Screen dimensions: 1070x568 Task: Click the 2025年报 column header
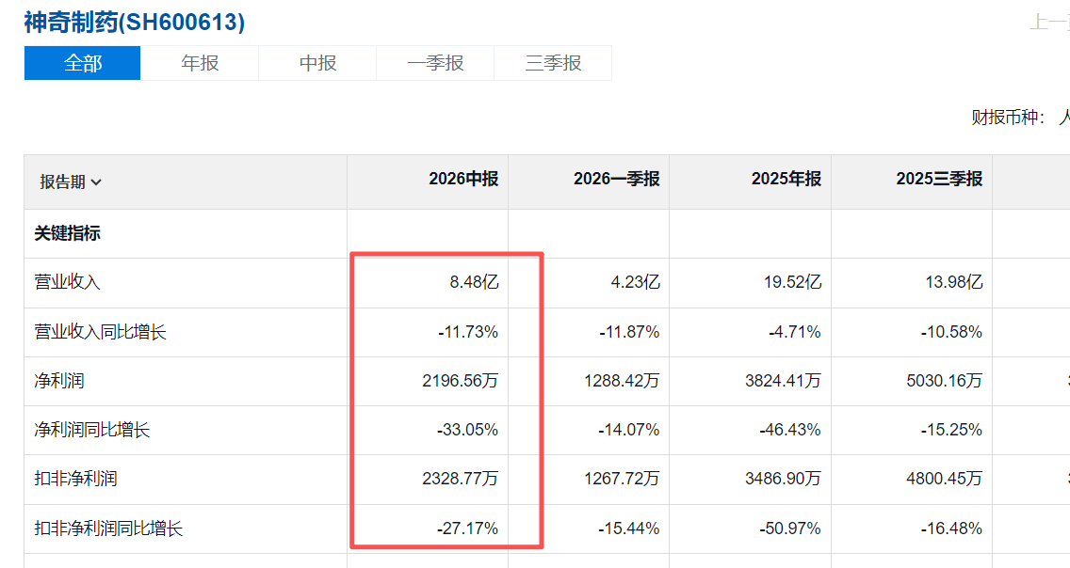pos(786,179)
